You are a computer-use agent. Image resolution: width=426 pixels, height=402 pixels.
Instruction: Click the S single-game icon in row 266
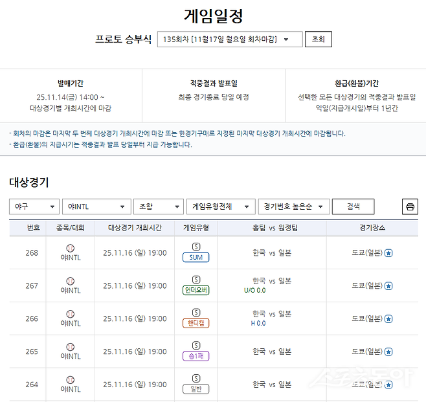click(x=196, y=313)
